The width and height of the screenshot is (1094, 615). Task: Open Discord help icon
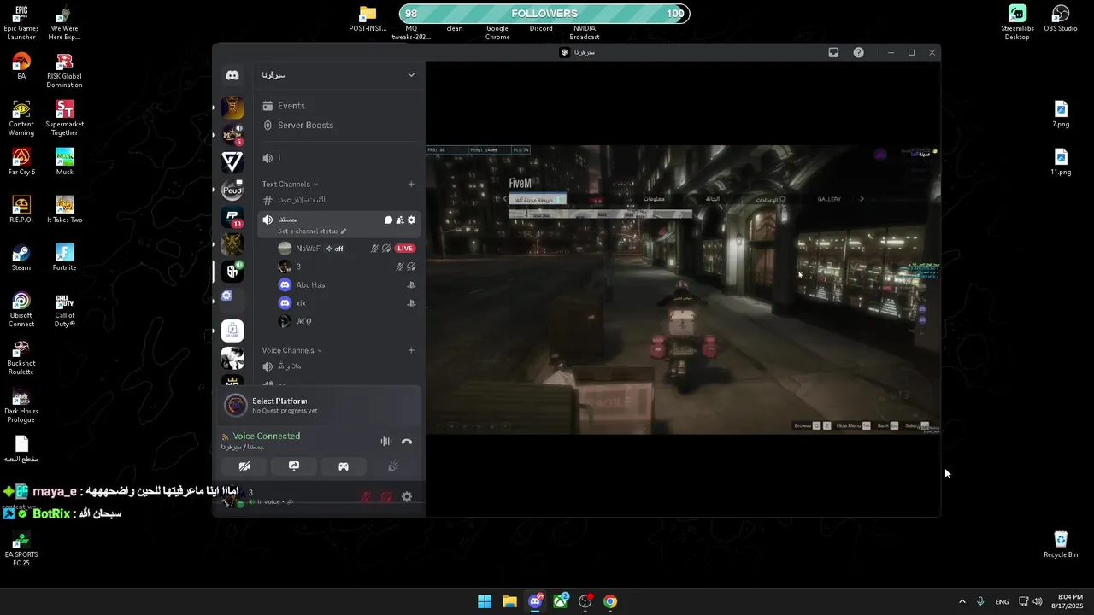859,53
